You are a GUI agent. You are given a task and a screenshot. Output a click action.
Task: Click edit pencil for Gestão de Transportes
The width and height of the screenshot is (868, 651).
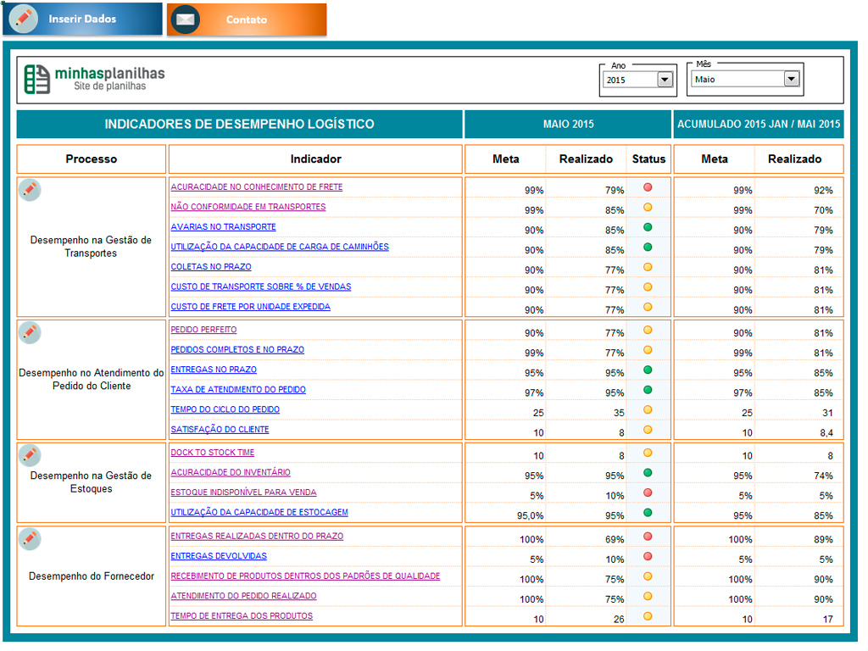pyautogui.click(x=30, y=190)
